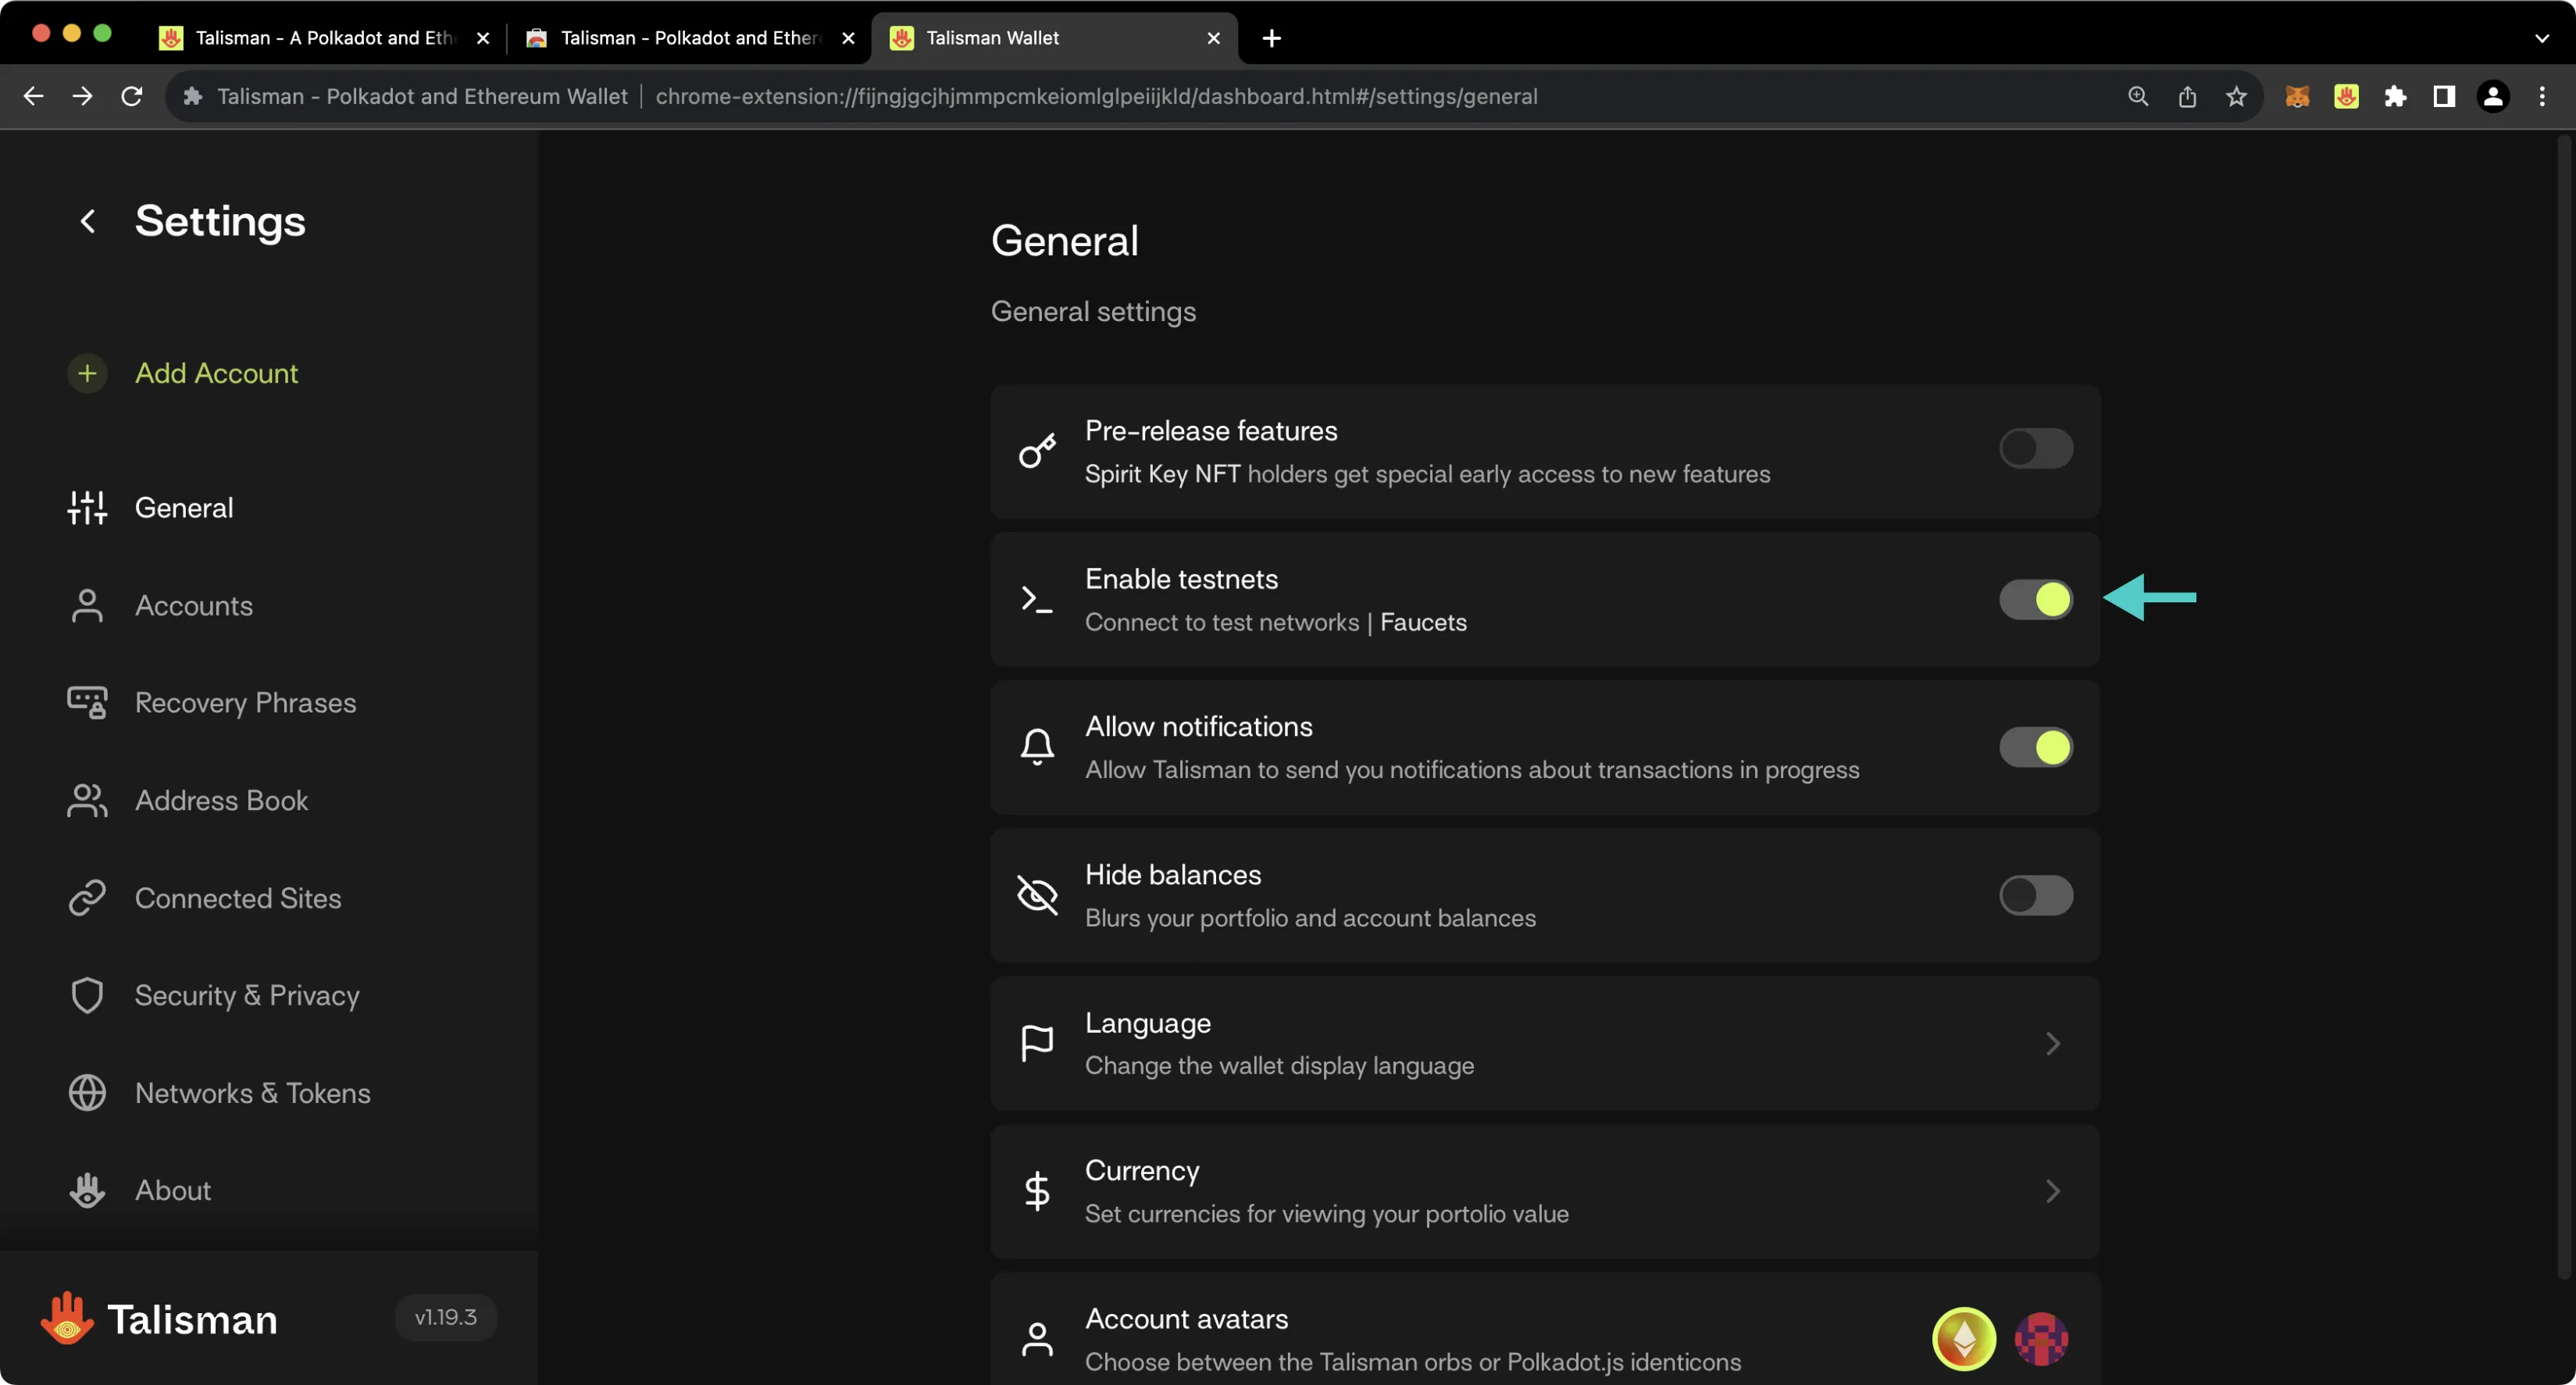Viewport: 2576px width, 1385px height.
Task: Click browser back arrow
Action: (33, 96)
